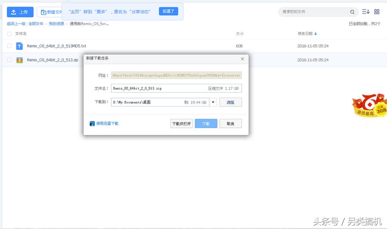
Task: Check the box for Remix_OS_64bit_2_0_513.zip
Action: click(9, 60)
